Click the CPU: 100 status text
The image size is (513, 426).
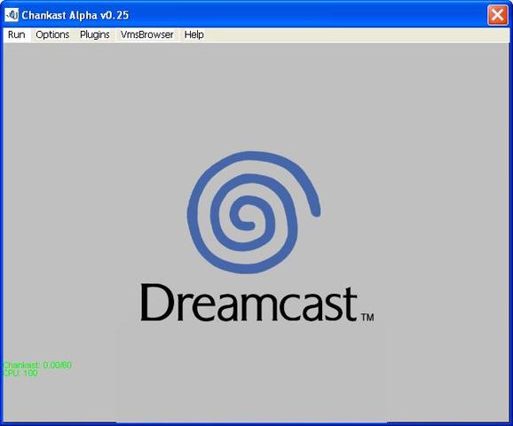tap(20, 374)
